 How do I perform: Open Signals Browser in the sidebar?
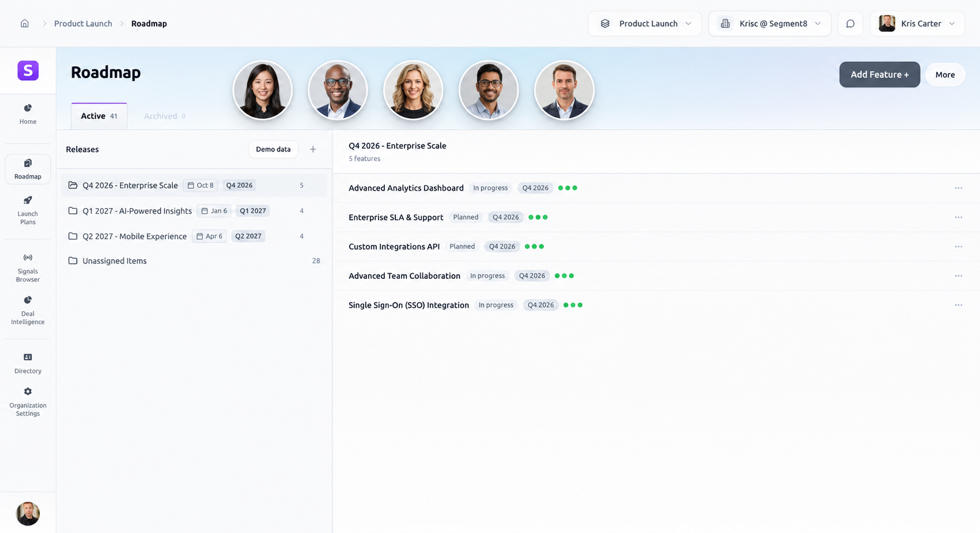(x=28, y=268)
